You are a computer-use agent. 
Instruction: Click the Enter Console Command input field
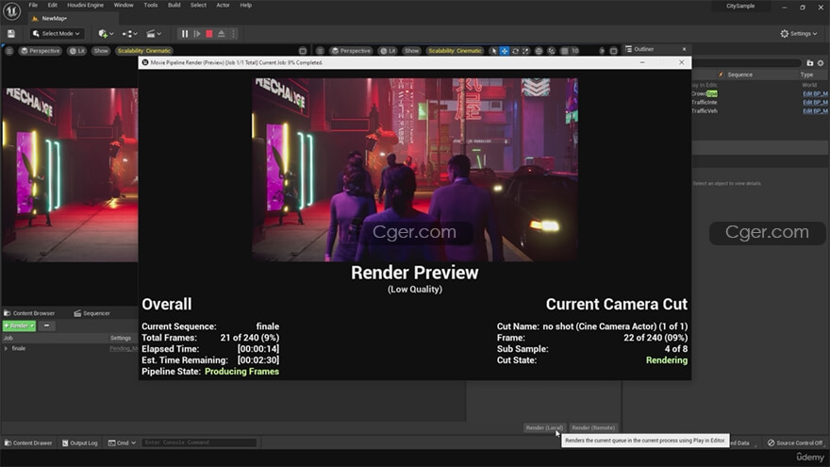tap(198, 442)
